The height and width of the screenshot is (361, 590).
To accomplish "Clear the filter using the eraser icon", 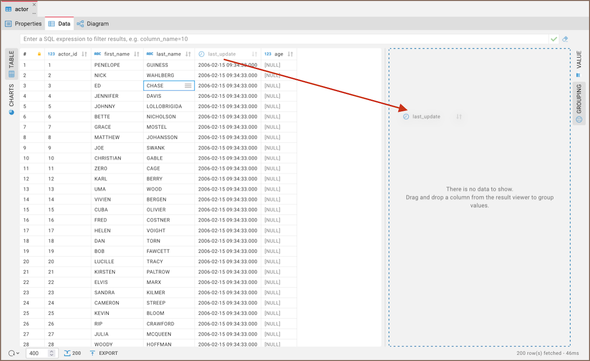I will [x=565, y=39].
